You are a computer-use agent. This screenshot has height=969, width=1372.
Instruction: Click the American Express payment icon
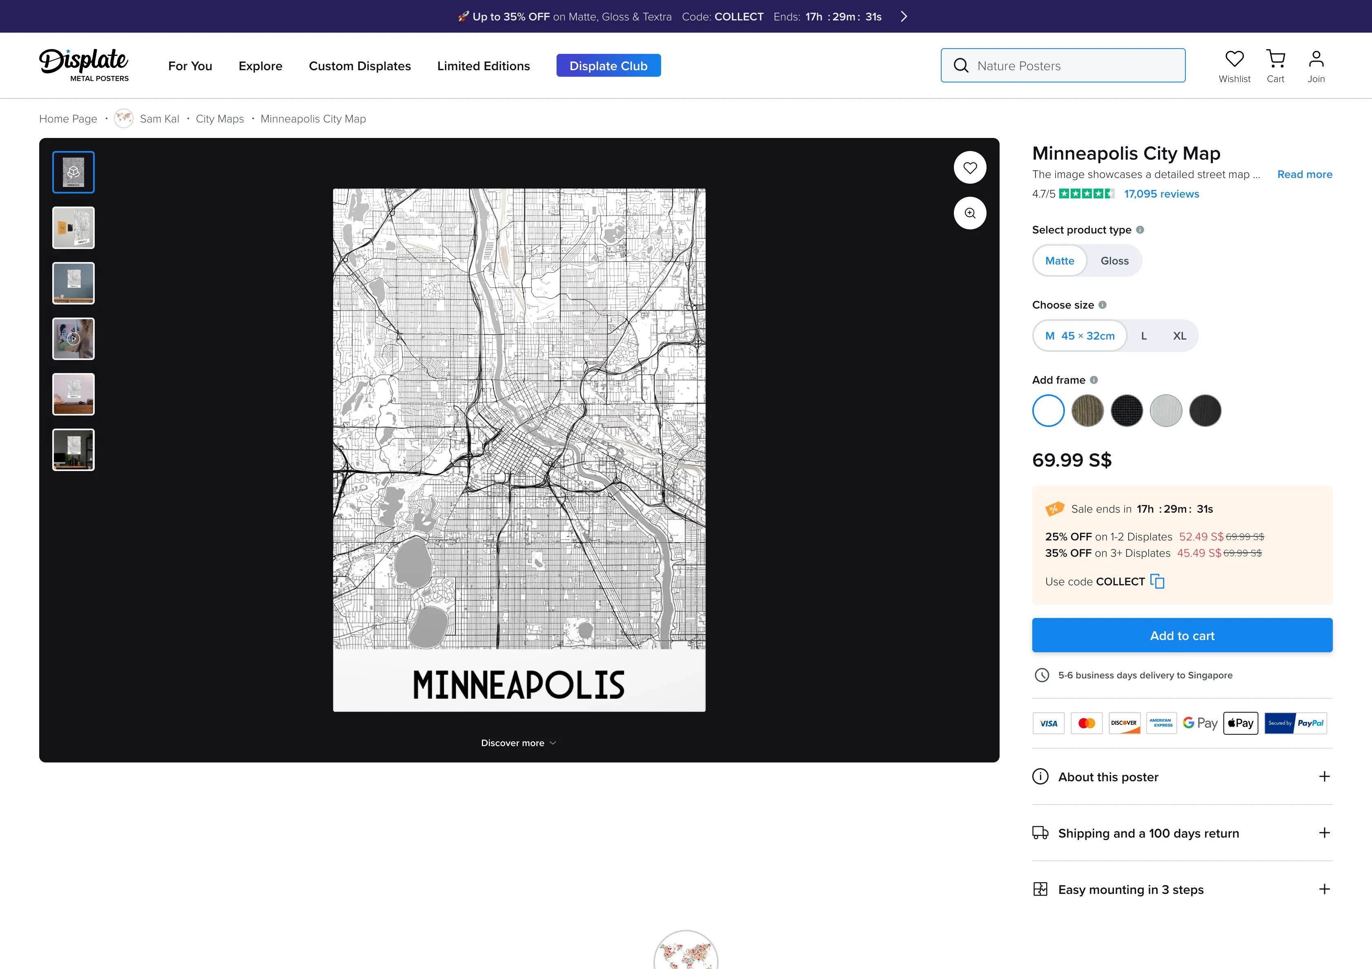(x=1162, y=723)
